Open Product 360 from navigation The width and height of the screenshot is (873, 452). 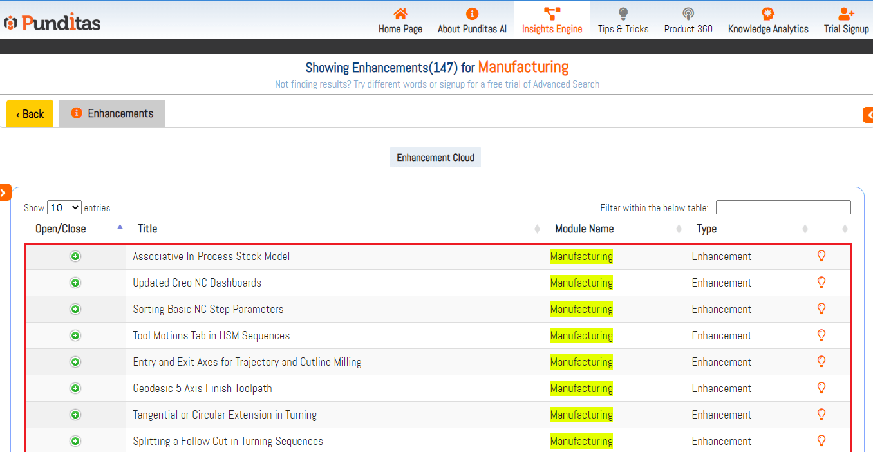pos(688,21)
